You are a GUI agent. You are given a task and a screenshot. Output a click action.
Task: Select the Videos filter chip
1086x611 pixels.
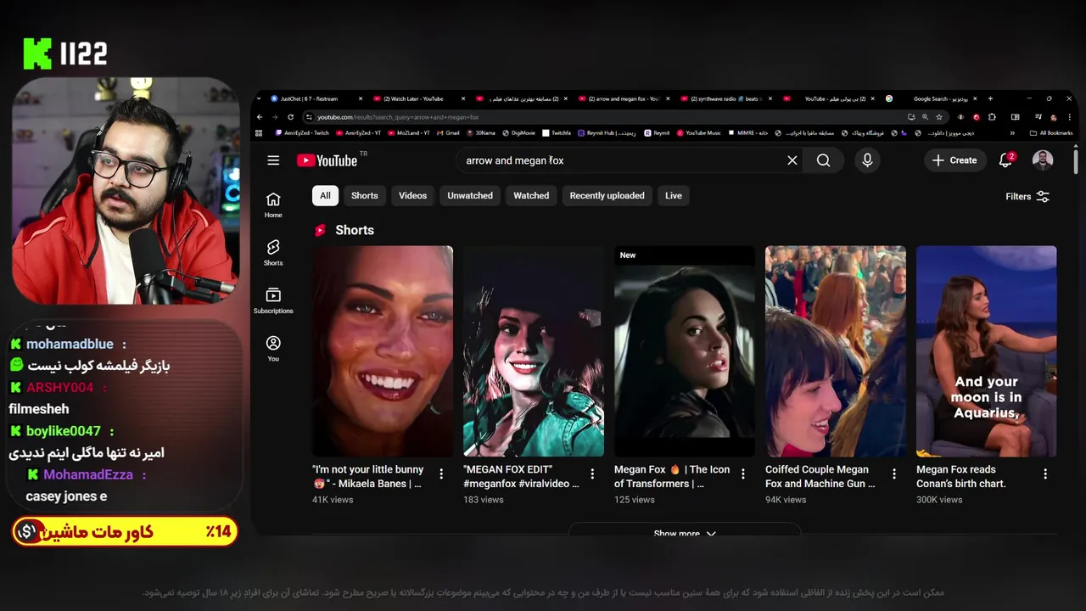tap(413, 195)
